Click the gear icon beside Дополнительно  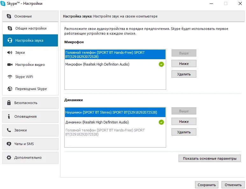tap(9, 157)
